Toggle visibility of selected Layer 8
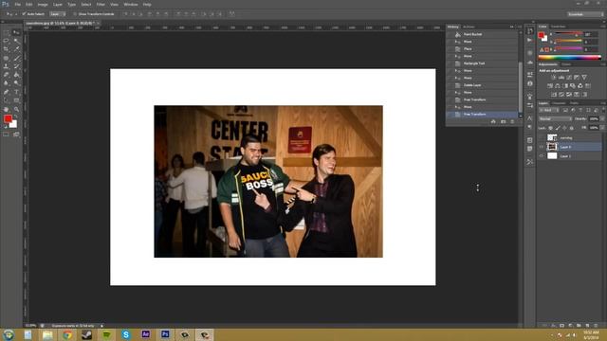607x341 pixels. point(542,147)
